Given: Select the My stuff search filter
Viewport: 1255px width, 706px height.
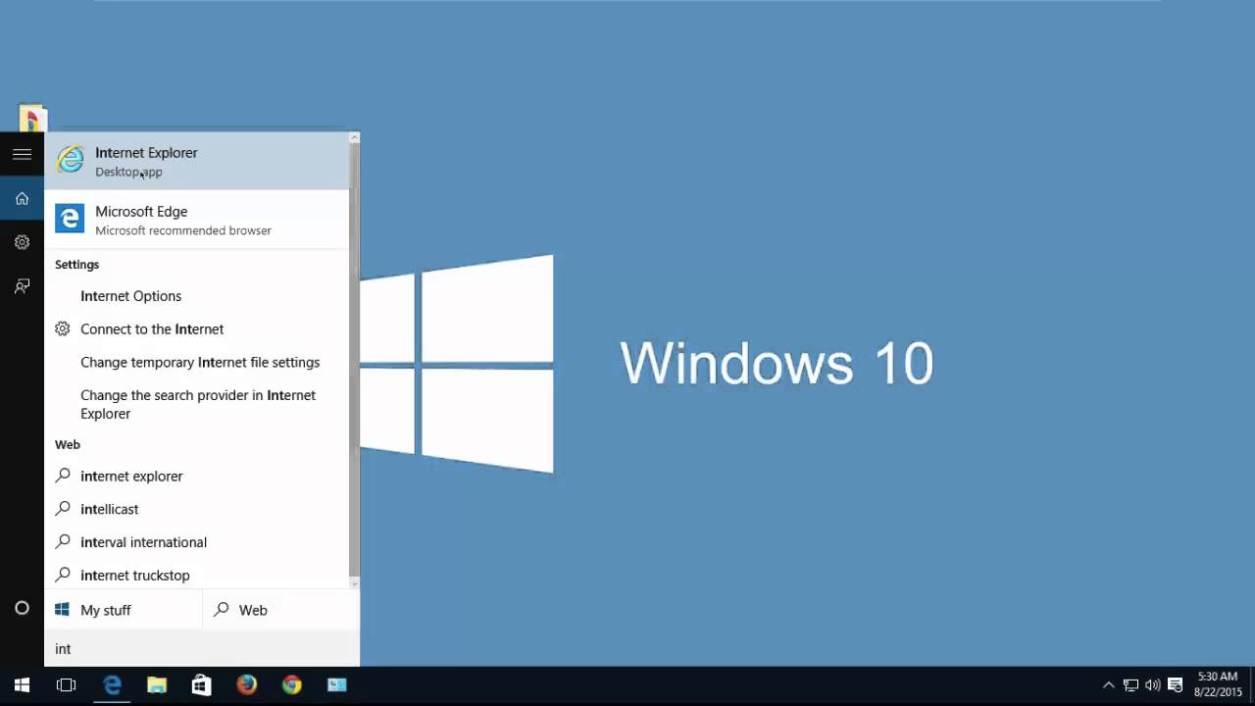Looking at the screenshot, I should pos(124,610).
